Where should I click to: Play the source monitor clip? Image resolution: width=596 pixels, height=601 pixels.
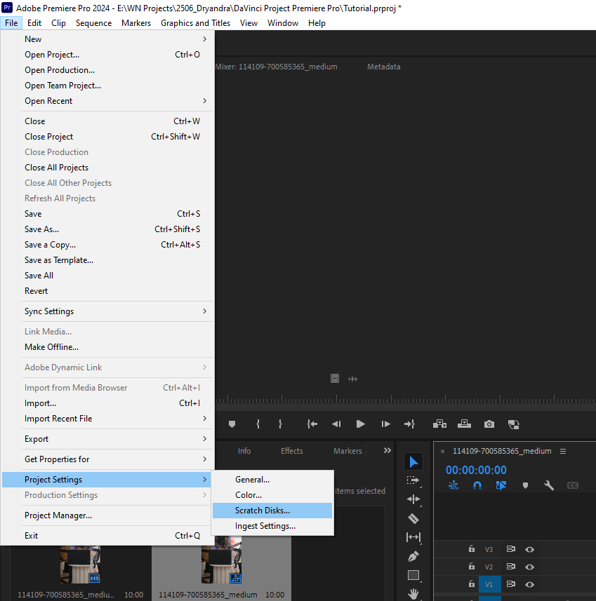360,424
